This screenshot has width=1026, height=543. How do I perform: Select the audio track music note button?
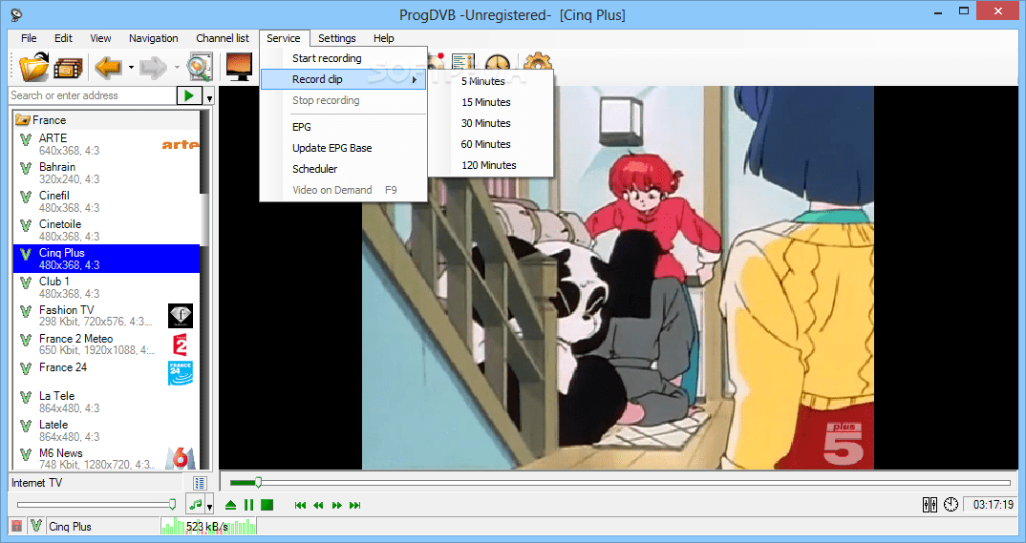click(x=195, y=505)
